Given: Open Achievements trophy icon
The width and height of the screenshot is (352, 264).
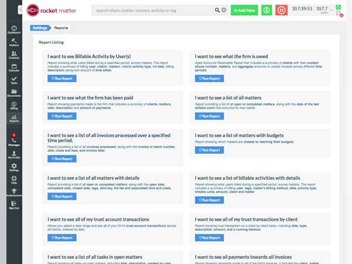Looking at the screenshot, I should pyautogui.click(x=14, y=192).
